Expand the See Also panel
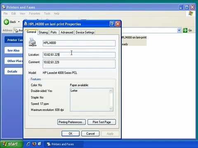This screenshot has height=148, width=198. click(x=14, y=51)
